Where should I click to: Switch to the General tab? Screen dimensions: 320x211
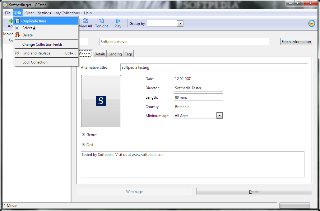pyautogui.click(x=85, y=54)
